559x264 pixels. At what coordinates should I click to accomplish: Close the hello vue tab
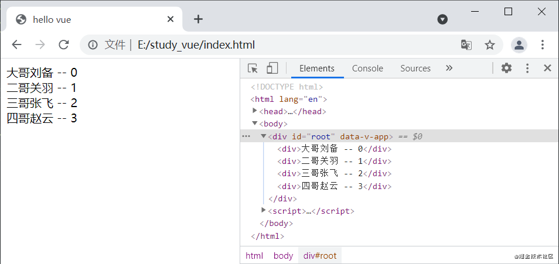click(x=171, y=19)
